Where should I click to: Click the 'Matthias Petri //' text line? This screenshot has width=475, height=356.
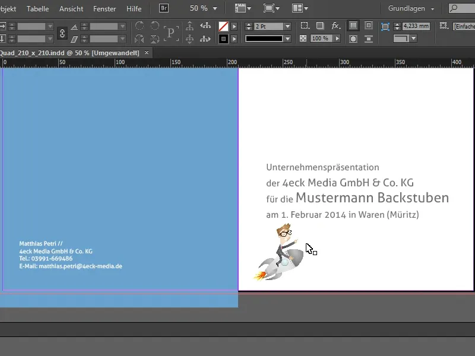41,243
